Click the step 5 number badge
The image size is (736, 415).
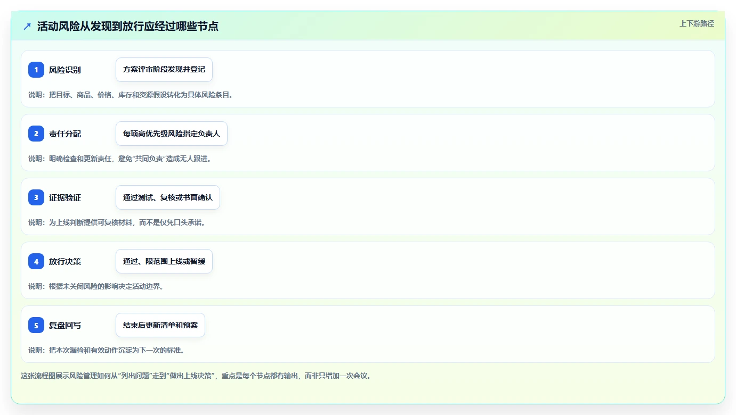coord(36,325)
